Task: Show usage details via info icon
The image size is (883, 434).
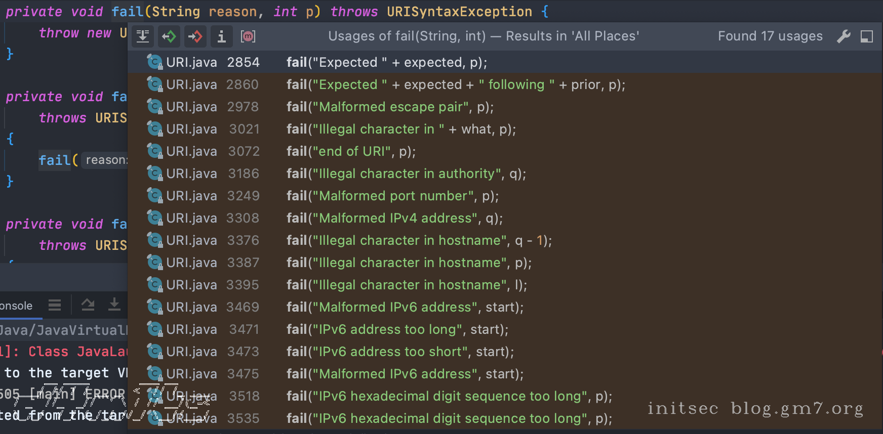Action: tap(221, 36)
